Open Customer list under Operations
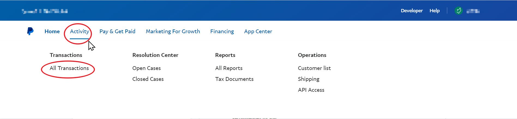The width and height of the screenshot is (517, 119). click(314, 68)
